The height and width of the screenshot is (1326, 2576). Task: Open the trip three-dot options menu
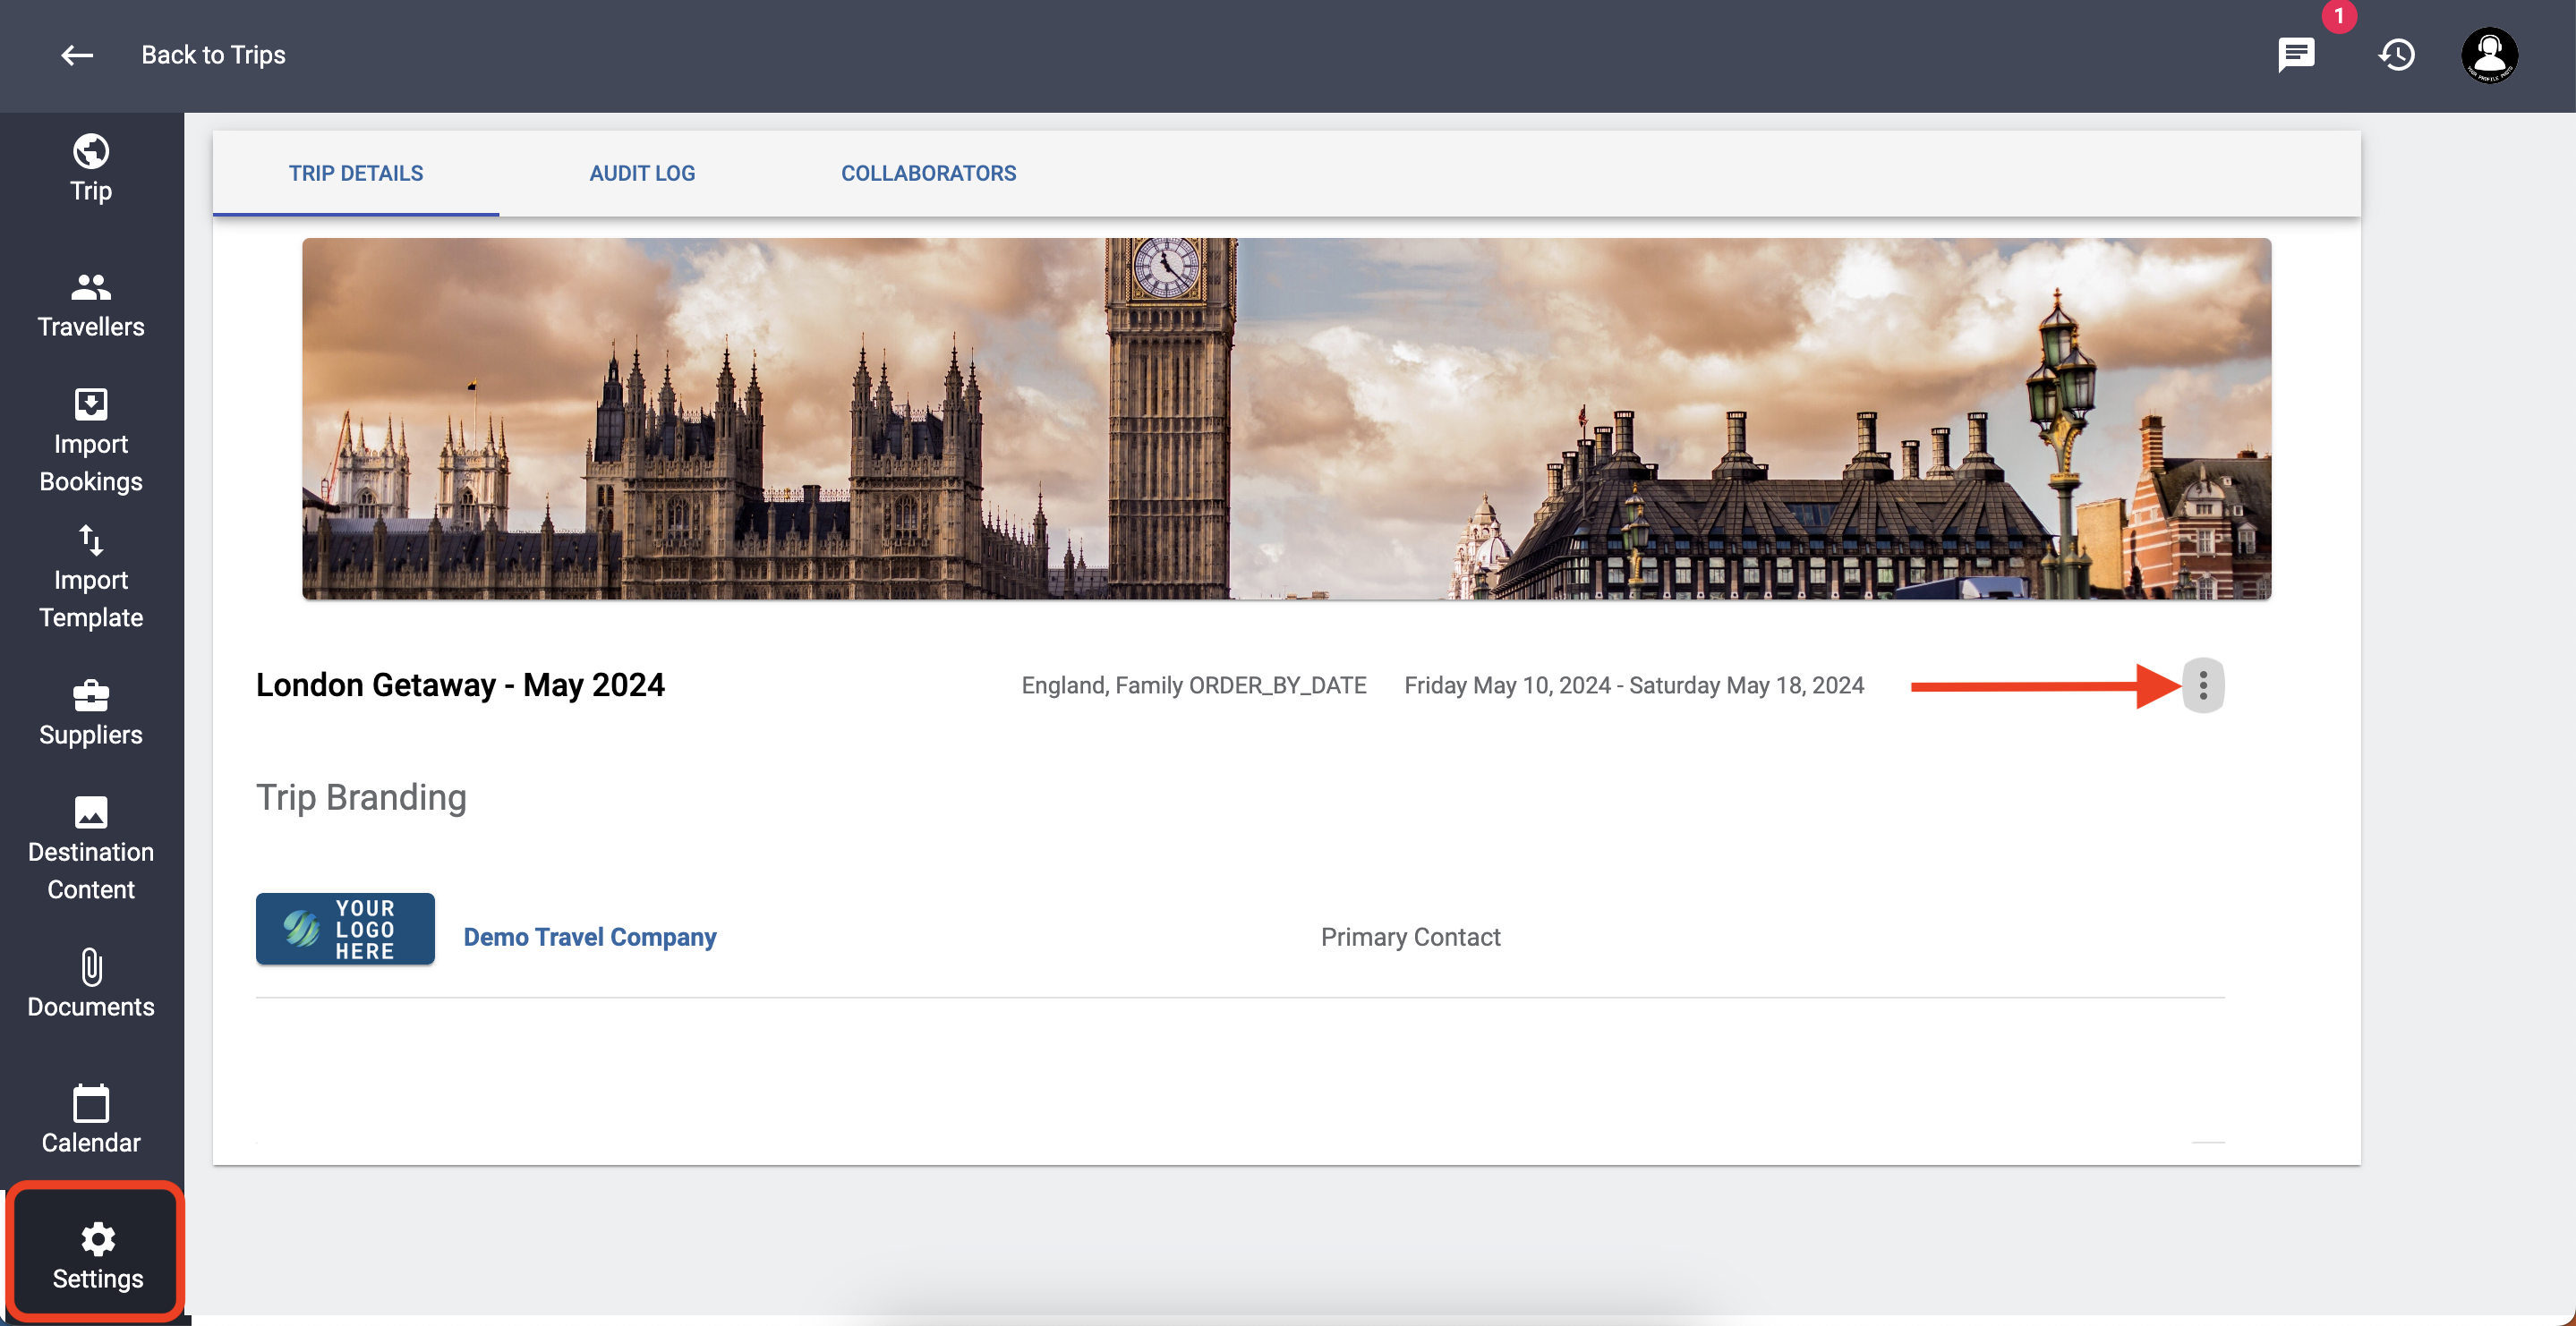click(2202, 685)
